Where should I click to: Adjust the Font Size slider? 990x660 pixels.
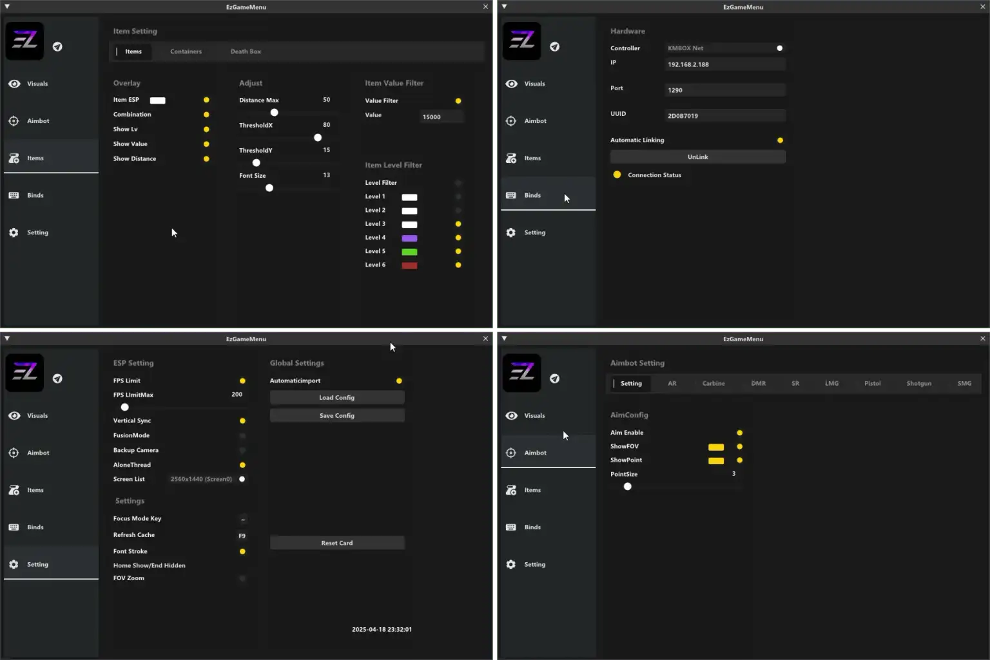269,187
